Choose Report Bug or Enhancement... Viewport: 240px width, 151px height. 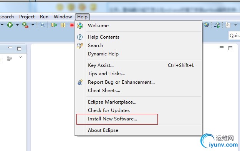(139, 82)
